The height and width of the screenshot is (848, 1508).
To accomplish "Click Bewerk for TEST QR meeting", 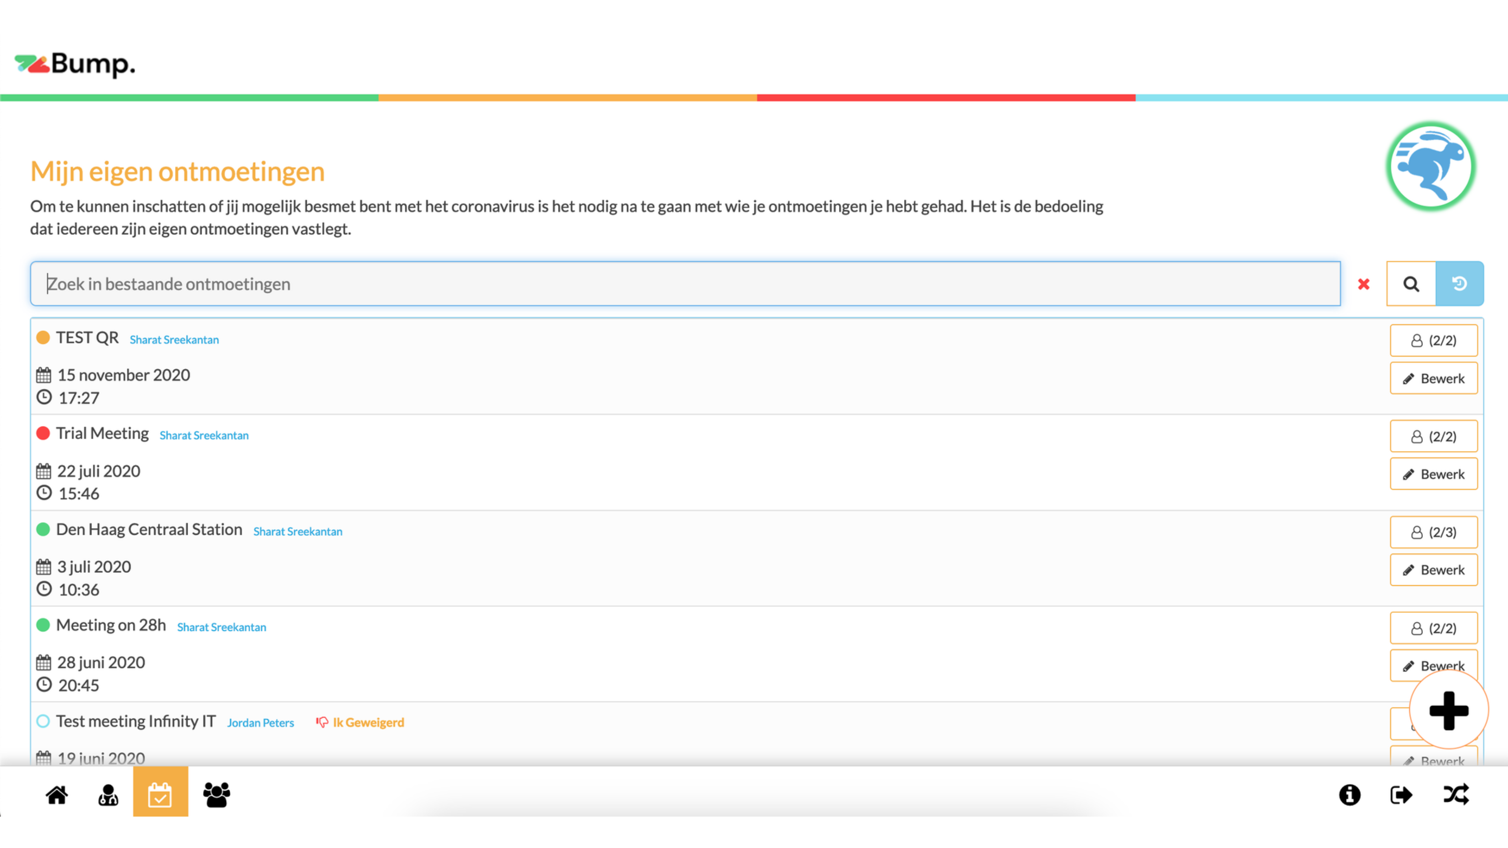I will tap(1433, 378).
